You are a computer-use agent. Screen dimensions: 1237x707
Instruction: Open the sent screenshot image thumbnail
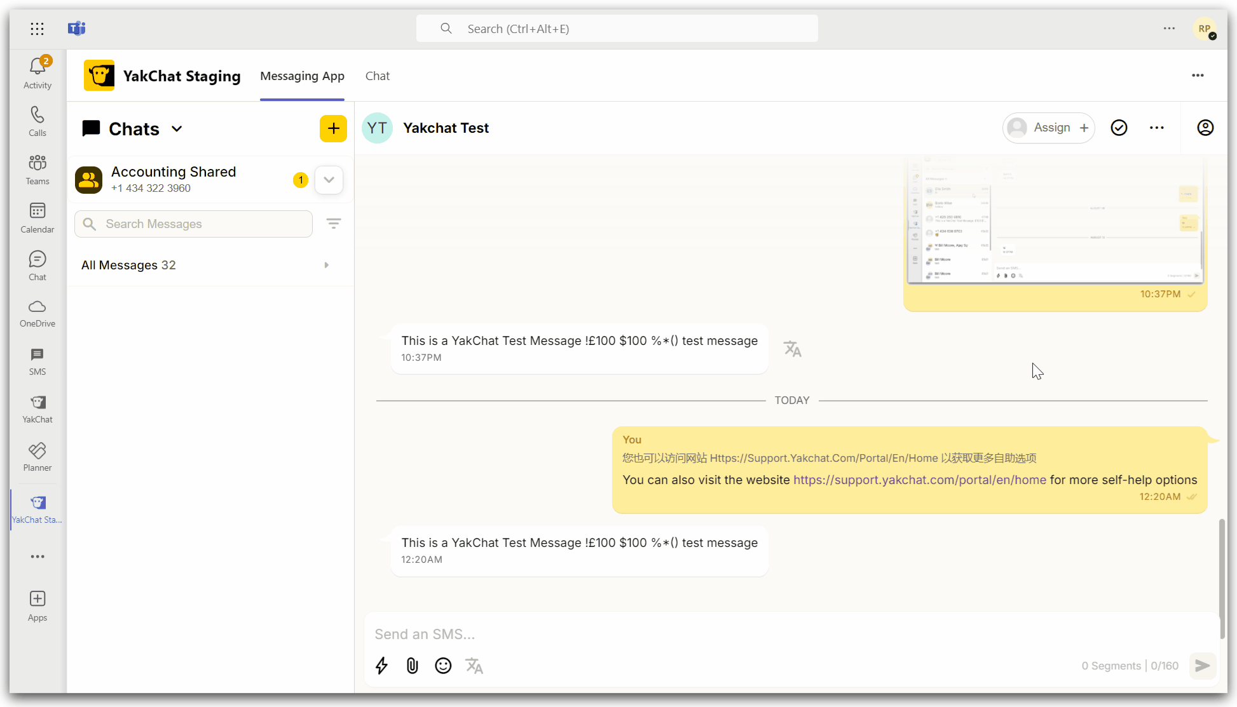coord(1055,221)
